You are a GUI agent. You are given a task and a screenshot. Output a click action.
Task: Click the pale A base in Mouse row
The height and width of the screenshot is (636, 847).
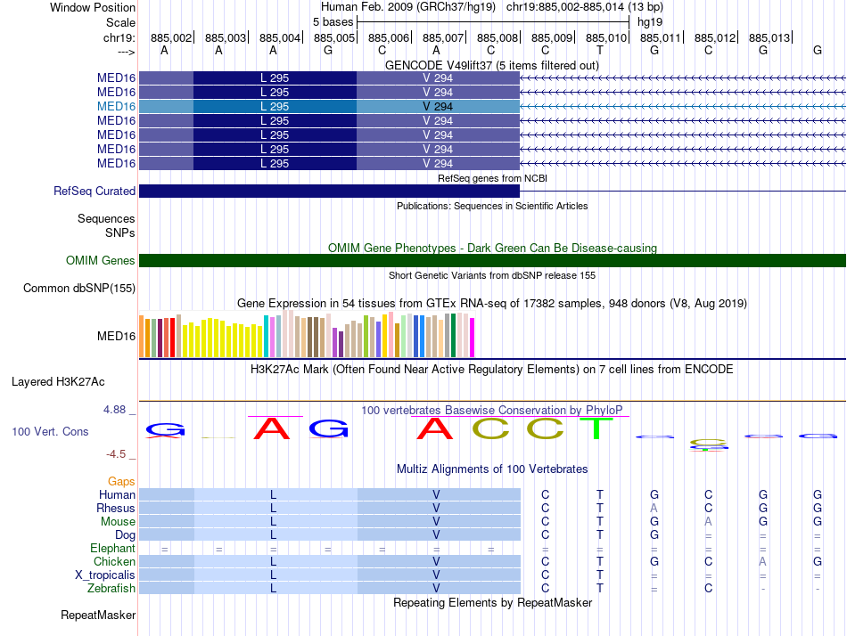click(708, 522)
